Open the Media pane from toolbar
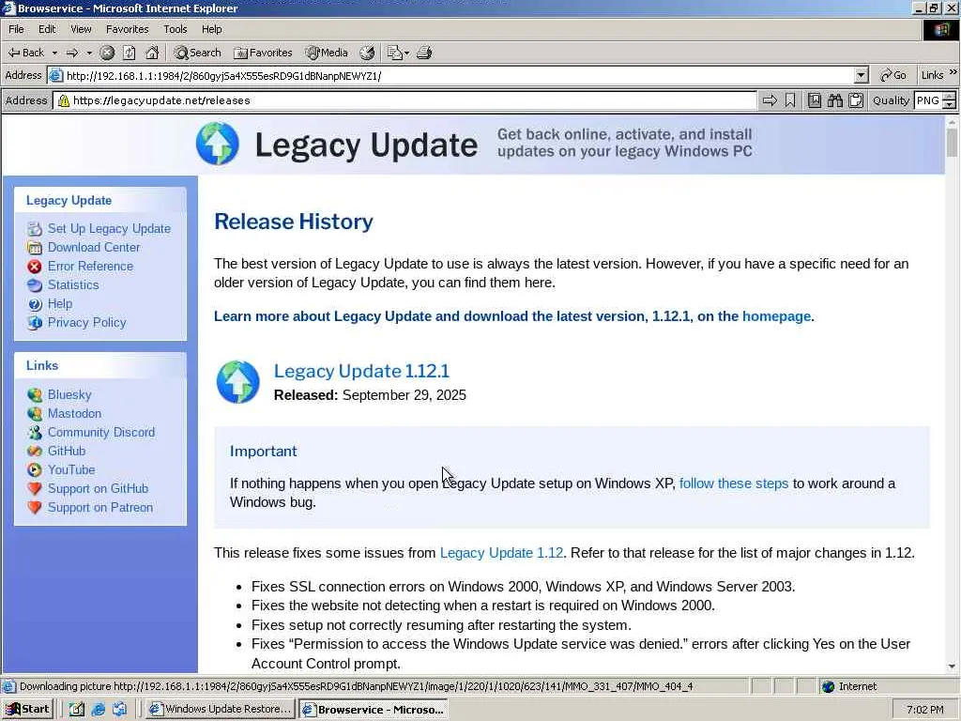Screen dimensions: 961x721 pyautogui.click(x=328, y=53)
